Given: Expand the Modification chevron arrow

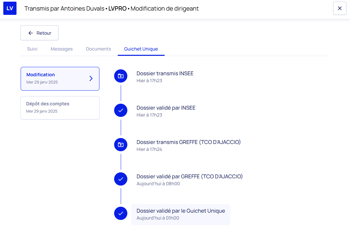Looking at the screenshot, I should [x=91, y=79].
